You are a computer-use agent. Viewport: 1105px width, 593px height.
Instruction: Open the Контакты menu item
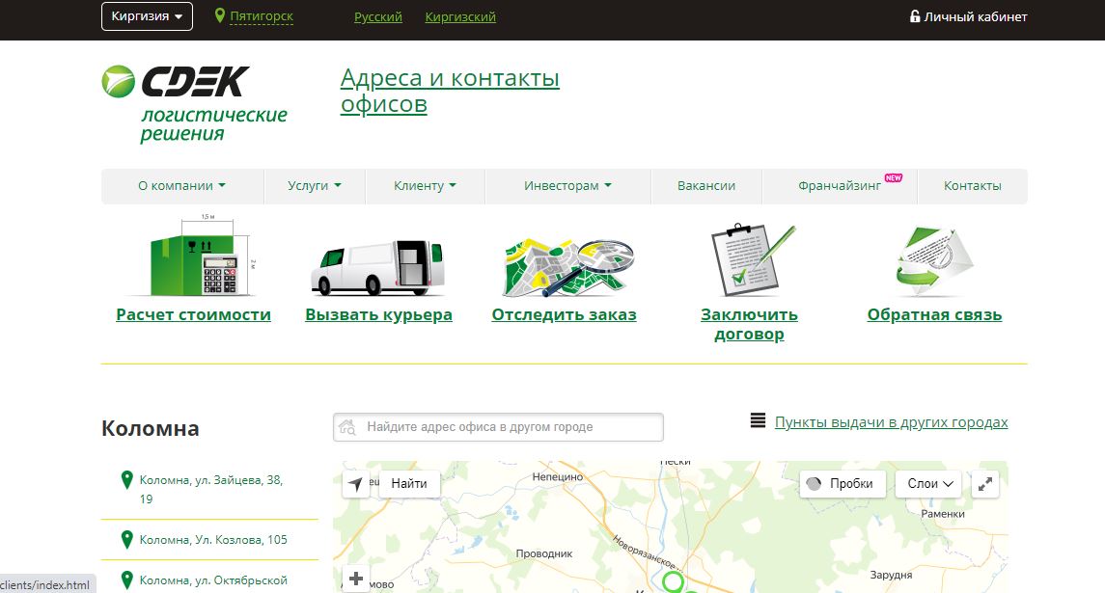click(x=973, y=186)
